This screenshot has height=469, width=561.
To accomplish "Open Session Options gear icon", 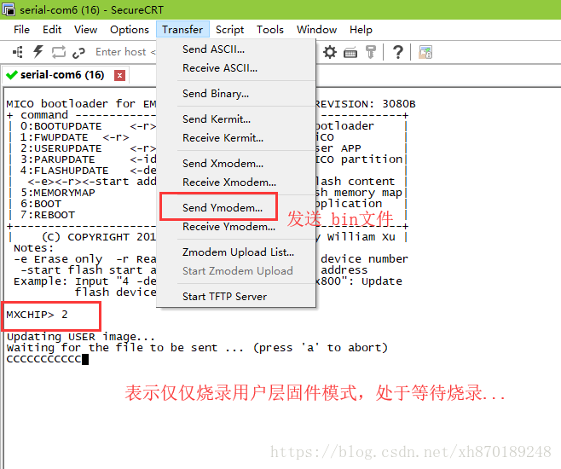I will pos(329,52).
